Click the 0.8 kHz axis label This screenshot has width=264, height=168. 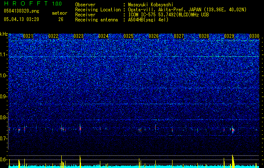[x=3, y=118]
